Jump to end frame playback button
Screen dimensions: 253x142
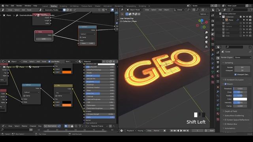pyautogui.click(x=187, y=131)
